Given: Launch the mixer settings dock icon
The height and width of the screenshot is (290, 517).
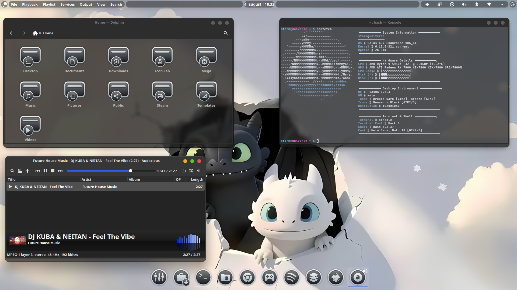Looking at the screenshot, I should click(159, 277).
